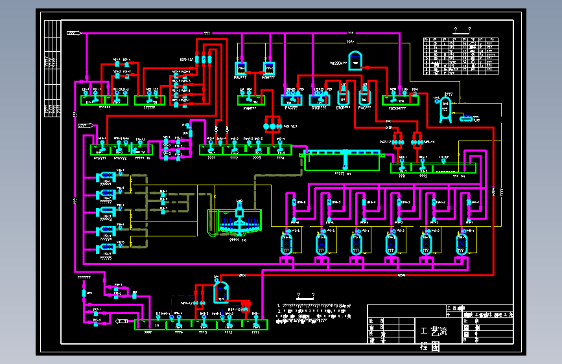Select the bottommost filter press unit
Viewport: 562px width, 364px height.
[106, 248]
